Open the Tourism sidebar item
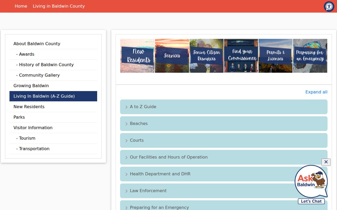This screenshot has height=210, width=337. pos(53,138)
